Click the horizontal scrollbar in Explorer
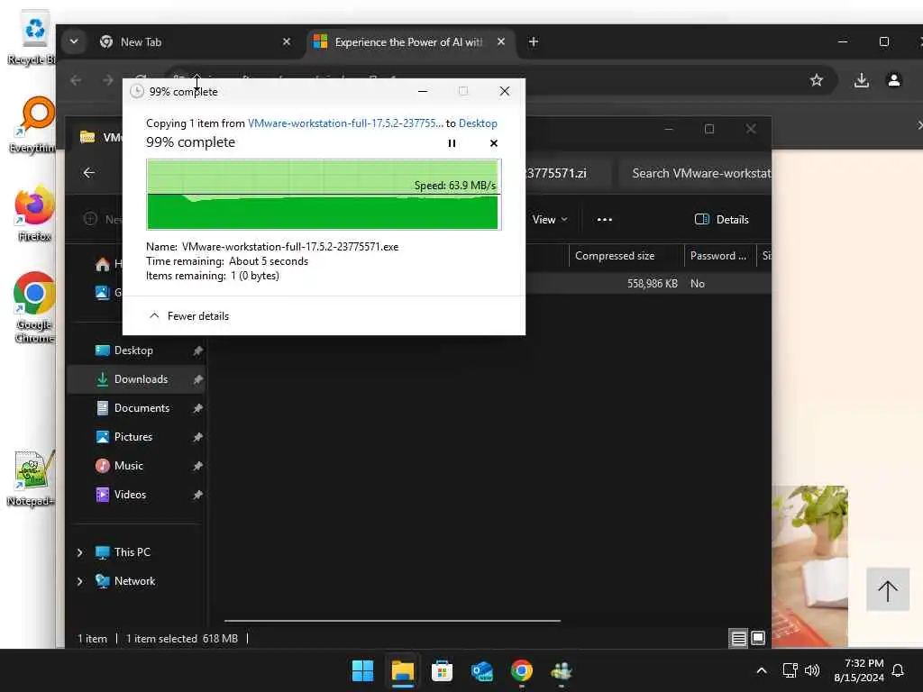 (392, 620)
